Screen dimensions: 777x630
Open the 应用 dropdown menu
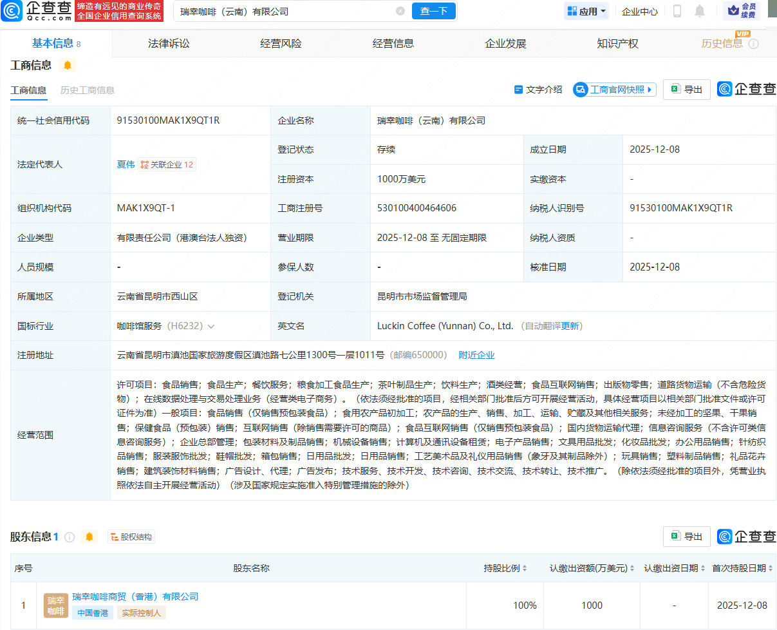(x=586, y=11)
